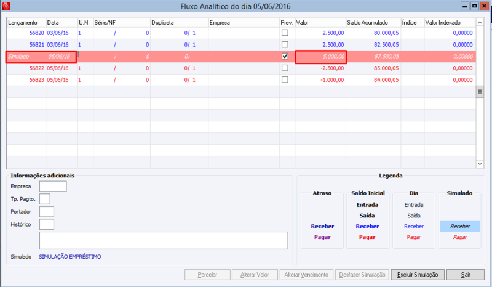
Task: Click the Alterar Vencimento button
Action: point(306,275)
